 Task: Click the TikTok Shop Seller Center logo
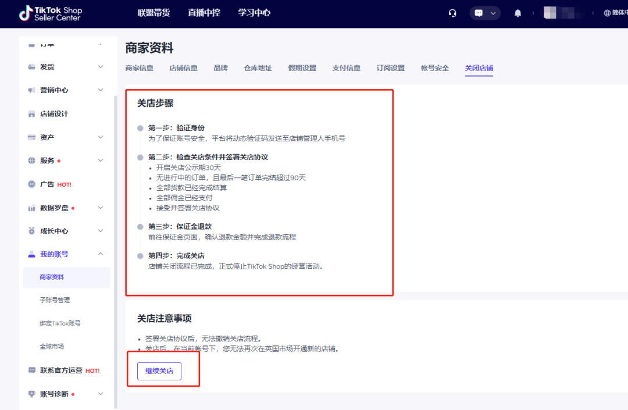(51, 13)
